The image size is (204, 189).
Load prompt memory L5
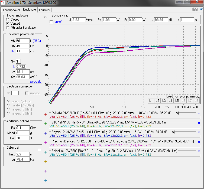coord(177,101)
